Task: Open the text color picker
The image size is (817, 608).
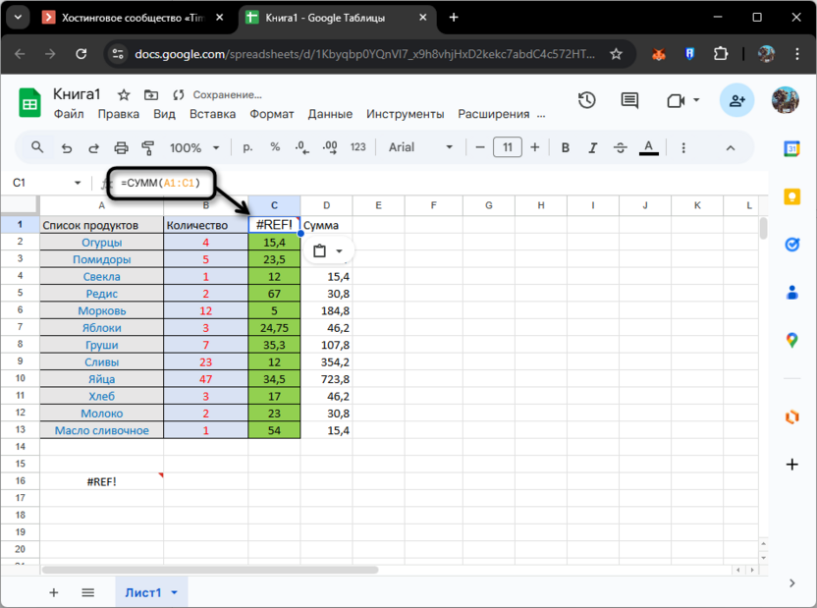Action: (x=648, y=148)
